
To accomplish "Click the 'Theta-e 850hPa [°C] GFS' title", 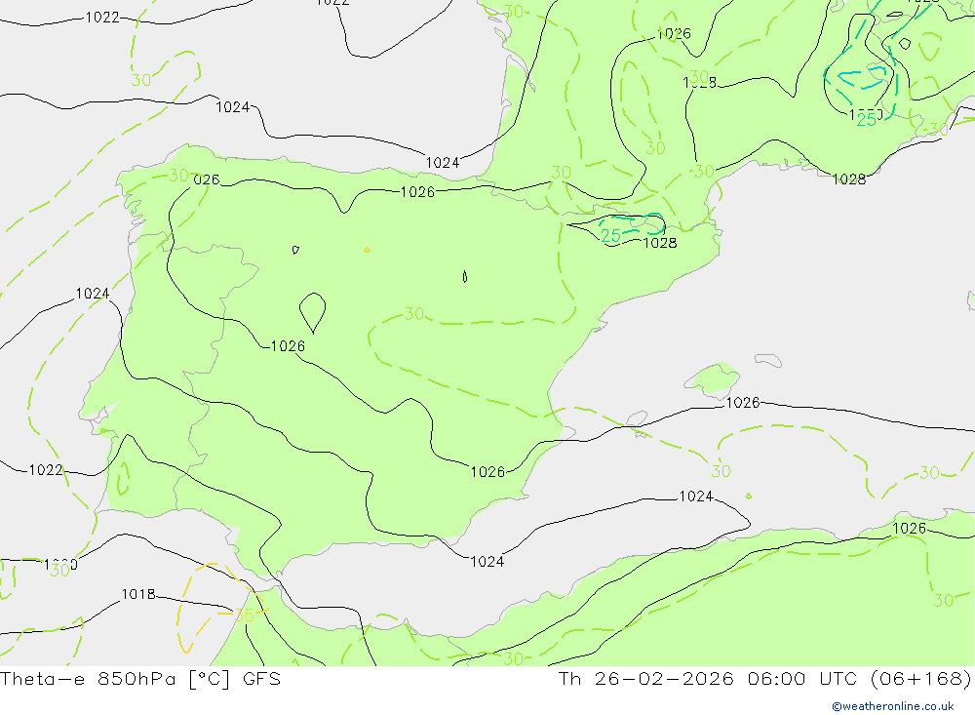I will [140, 679].
